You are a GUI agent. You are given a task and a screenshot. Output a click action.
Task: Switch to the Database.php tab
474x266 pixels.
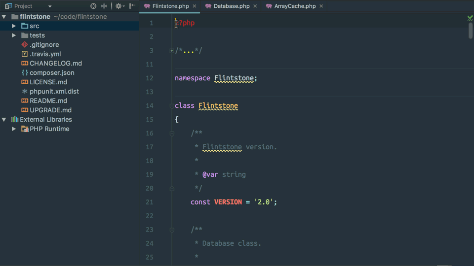click(x=232, y=6)
